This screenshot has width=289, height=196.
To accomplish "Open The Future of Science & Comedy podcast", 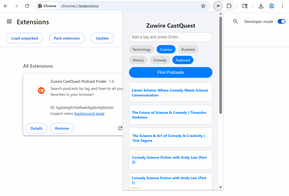I will pos(171,115).
